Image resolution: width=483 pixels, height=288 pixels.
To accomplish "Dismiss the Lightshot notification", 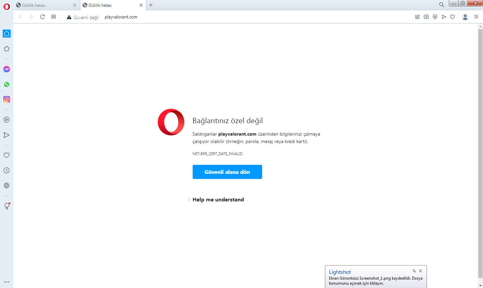I will 420,271.
